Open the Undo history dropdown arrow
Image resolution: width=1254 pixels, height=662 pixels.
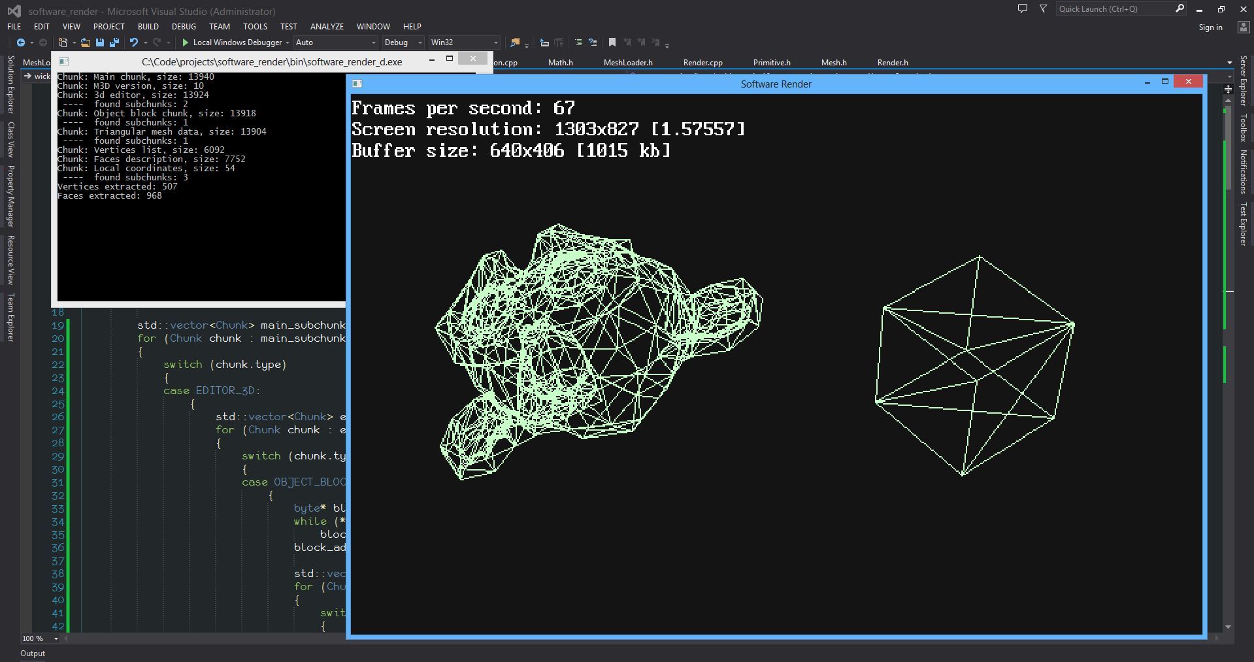click(x=145, y=43)
